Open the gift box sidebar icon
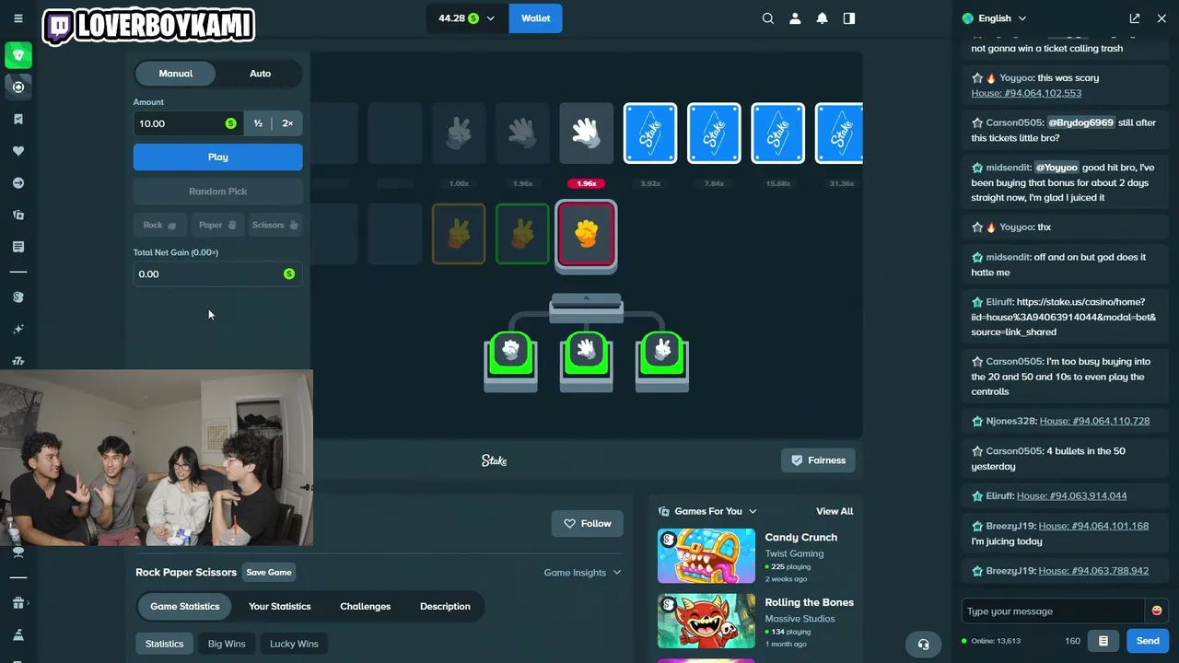The height and width of the screenshot is (663, 1179). [x=18, y=603]
